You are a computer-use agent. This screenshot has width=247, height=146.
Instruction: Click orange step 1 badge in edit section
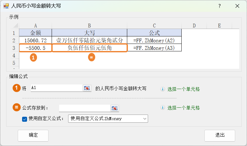pos(16,88)
